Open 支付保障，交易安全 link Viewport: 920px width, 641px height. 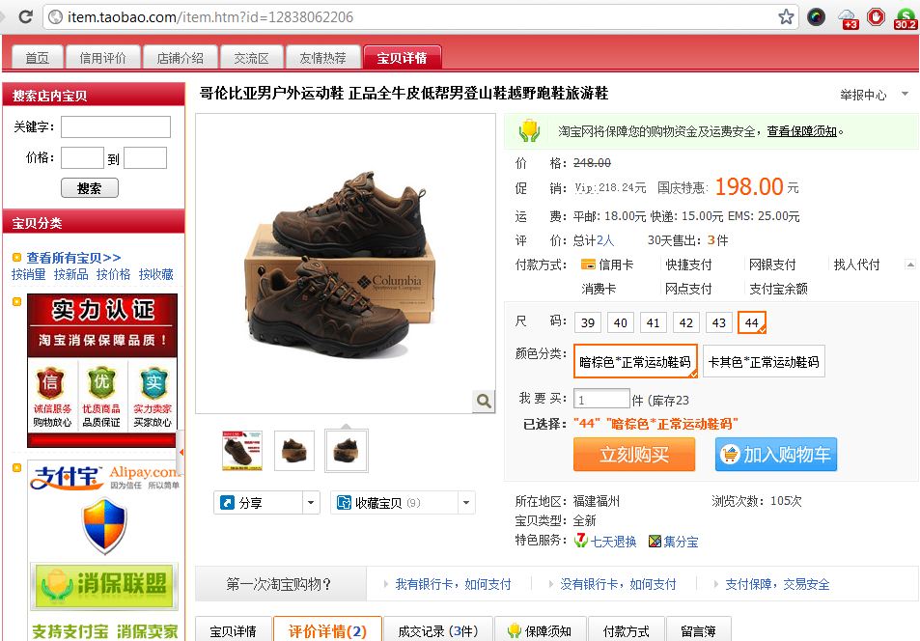pos(777,584)
